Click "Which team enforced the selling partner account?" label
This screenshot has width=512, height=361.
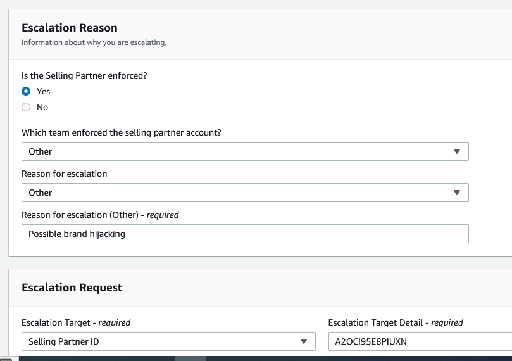[121, 132]
